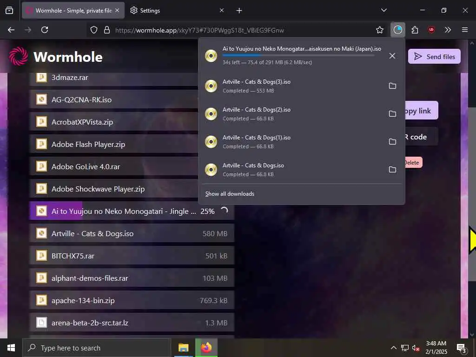
Task: List all tabs dropdown arrow
Action: pyautogui.click(x=383, y=10)
